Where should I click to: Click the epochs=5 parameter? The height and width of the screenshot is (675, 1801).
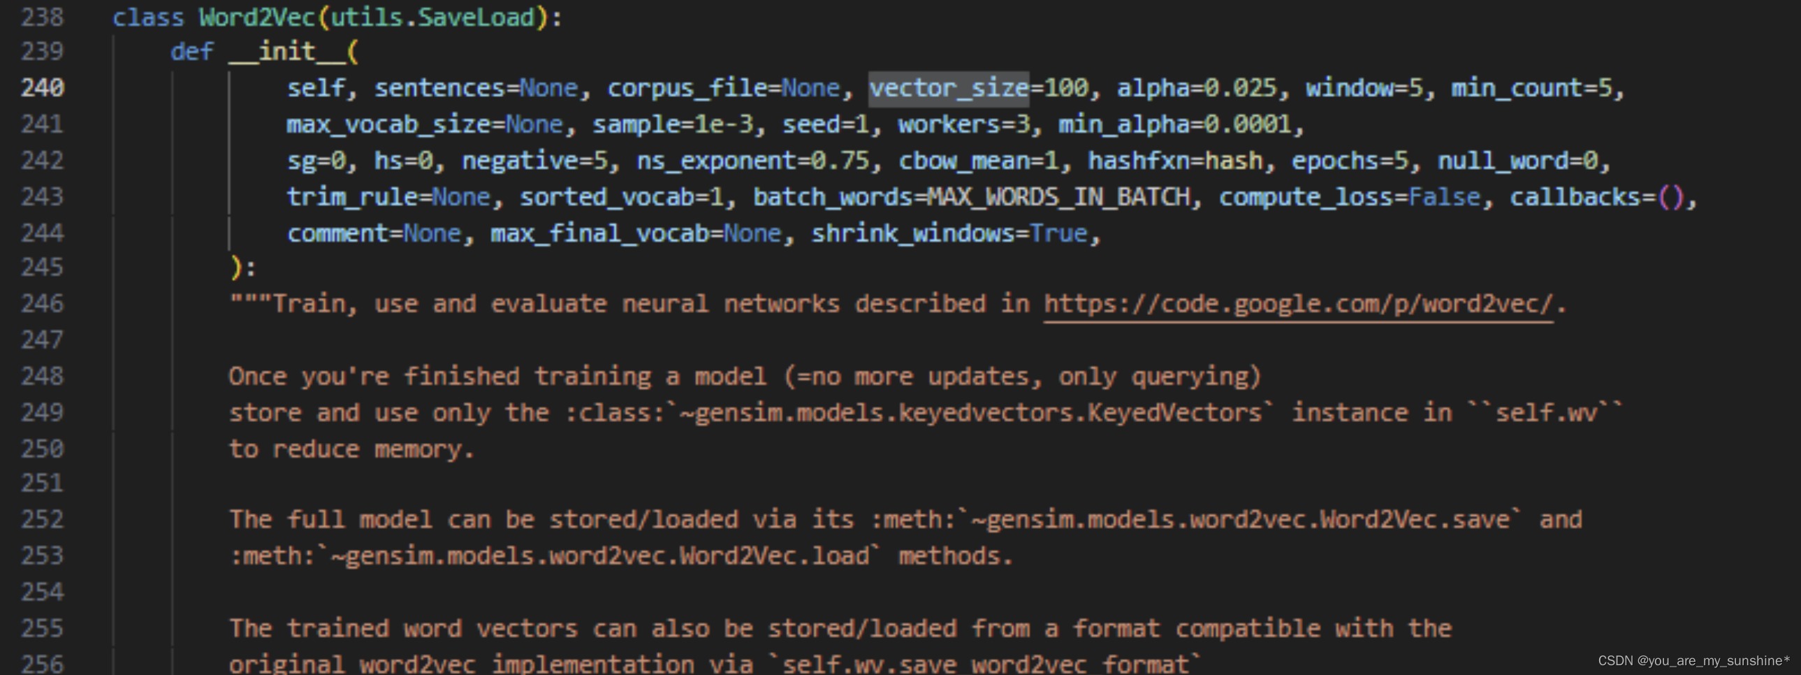click(x=1349, y=161)
